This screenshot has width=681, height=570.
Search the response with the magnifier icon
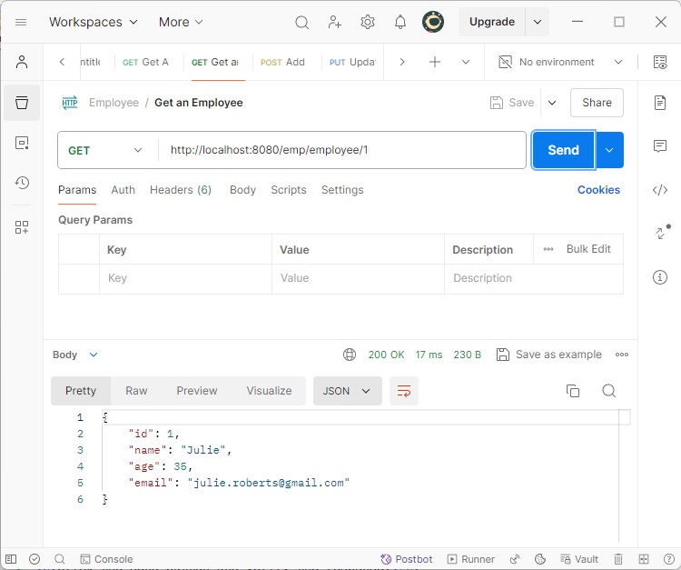(x=609, y=391)
